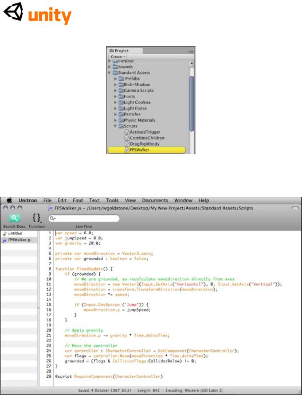Select the untitled document in sidebar
302x395 pixels.
point(19,234)
